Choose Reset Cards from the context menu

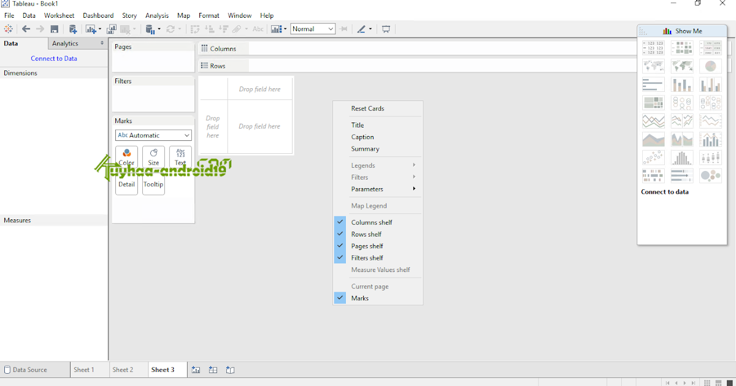[x=378, y=108]
